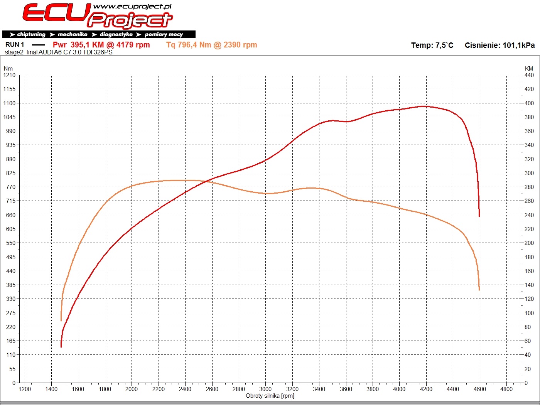Click the 1100 tick on the torque axis

[9, 103]
